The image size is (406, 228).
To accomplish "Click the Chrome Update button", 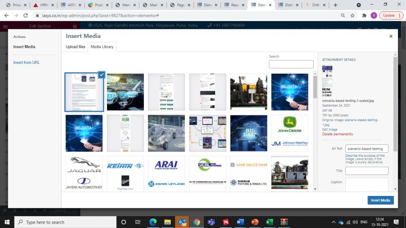I will pyautogui.click(x=391, y=15).
